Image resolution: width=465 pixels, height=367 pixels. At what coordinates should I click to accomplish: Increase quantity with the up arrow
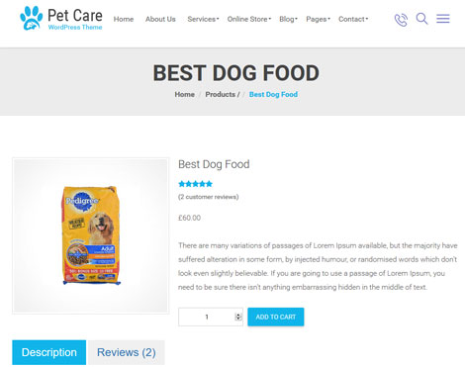[x=238, y=315]
